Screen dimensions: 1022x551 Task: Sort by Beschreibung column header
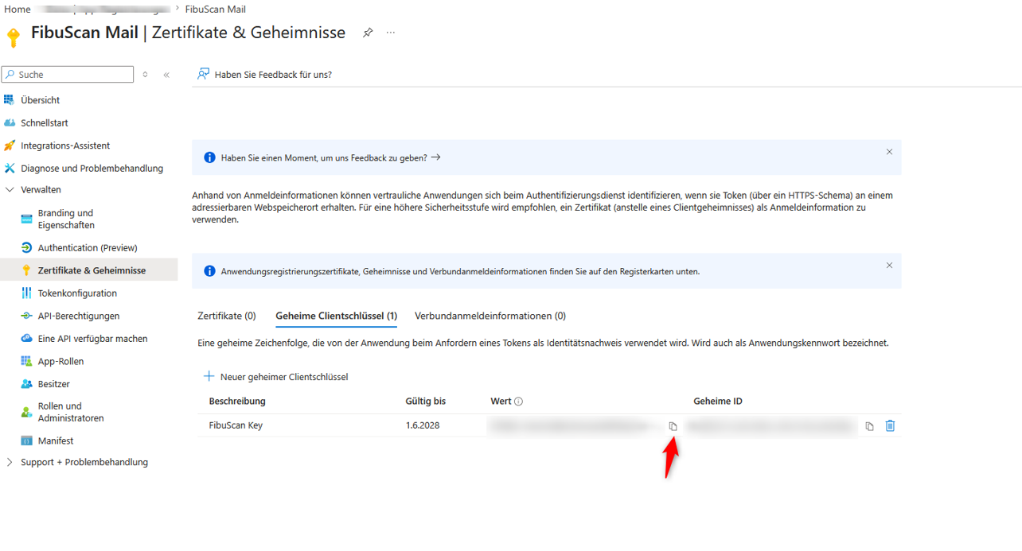pos(237,402)
